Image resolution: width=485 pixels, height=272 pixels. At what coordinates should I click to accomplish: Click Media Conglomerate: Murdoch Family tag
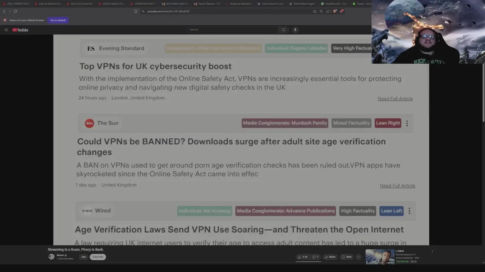tap(285, 123)
